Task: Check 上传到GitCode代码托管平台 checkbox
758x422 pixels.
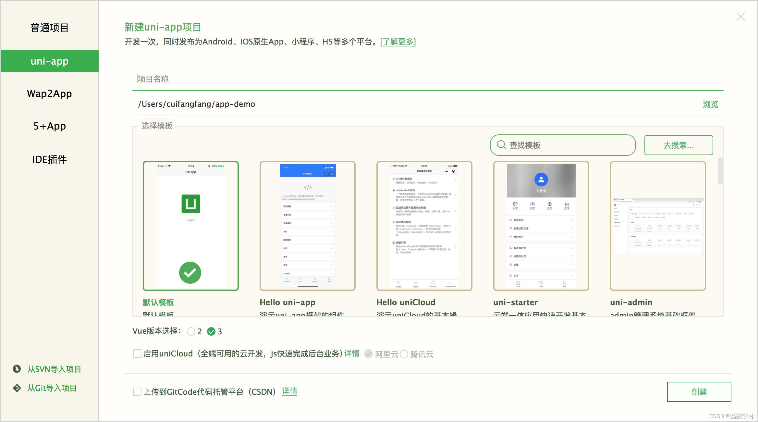Action: [137, 392]
